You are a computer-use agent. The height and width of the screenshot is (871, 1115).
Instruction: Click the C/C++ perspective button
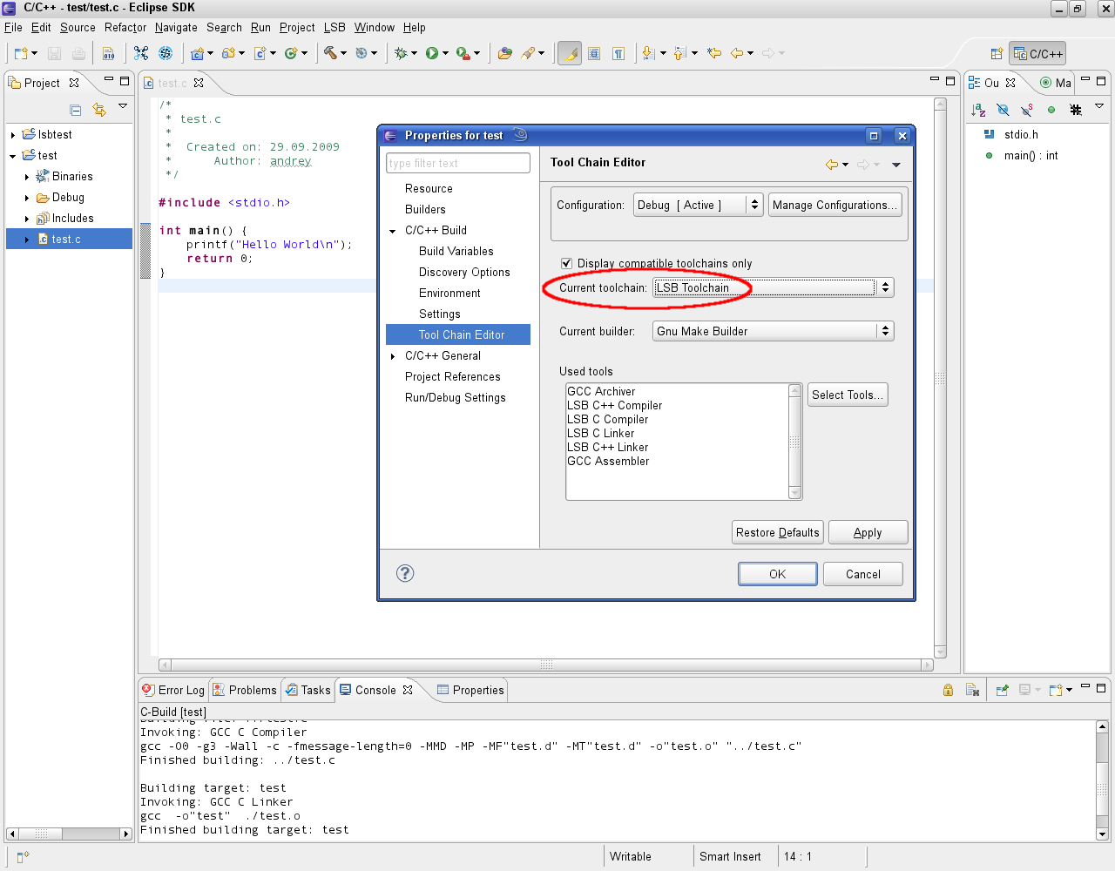(x=1037, y=54)
